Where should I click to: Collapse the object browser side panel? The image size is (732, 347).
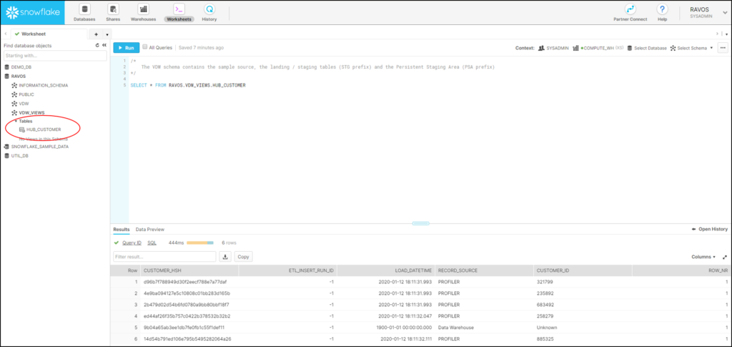coord(104,45)
